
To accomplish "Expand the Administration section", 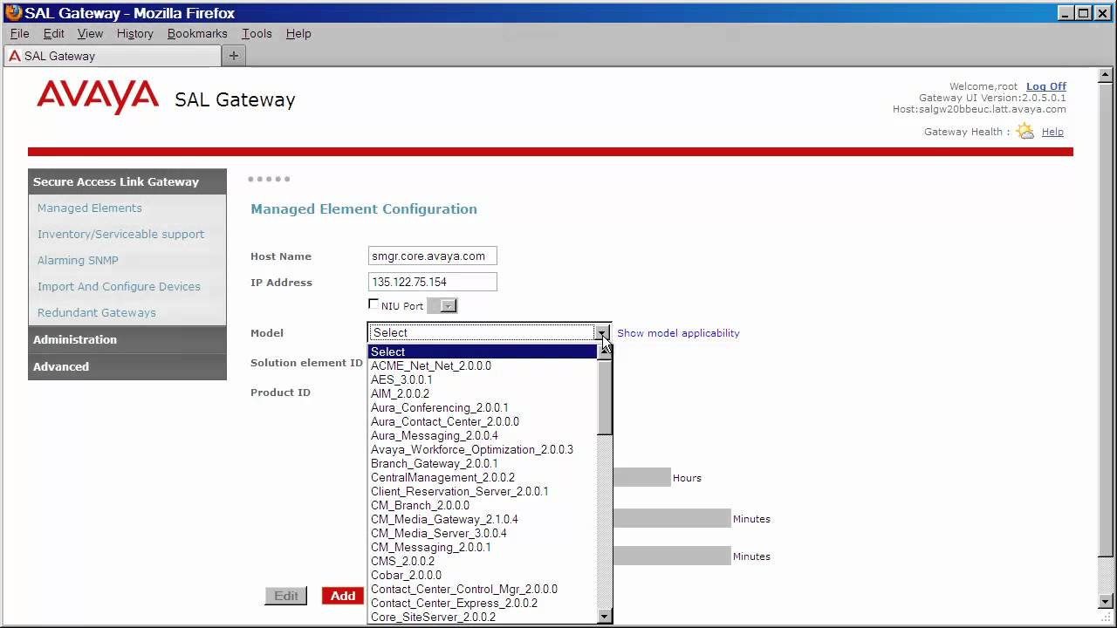I will tap(127, 339).
